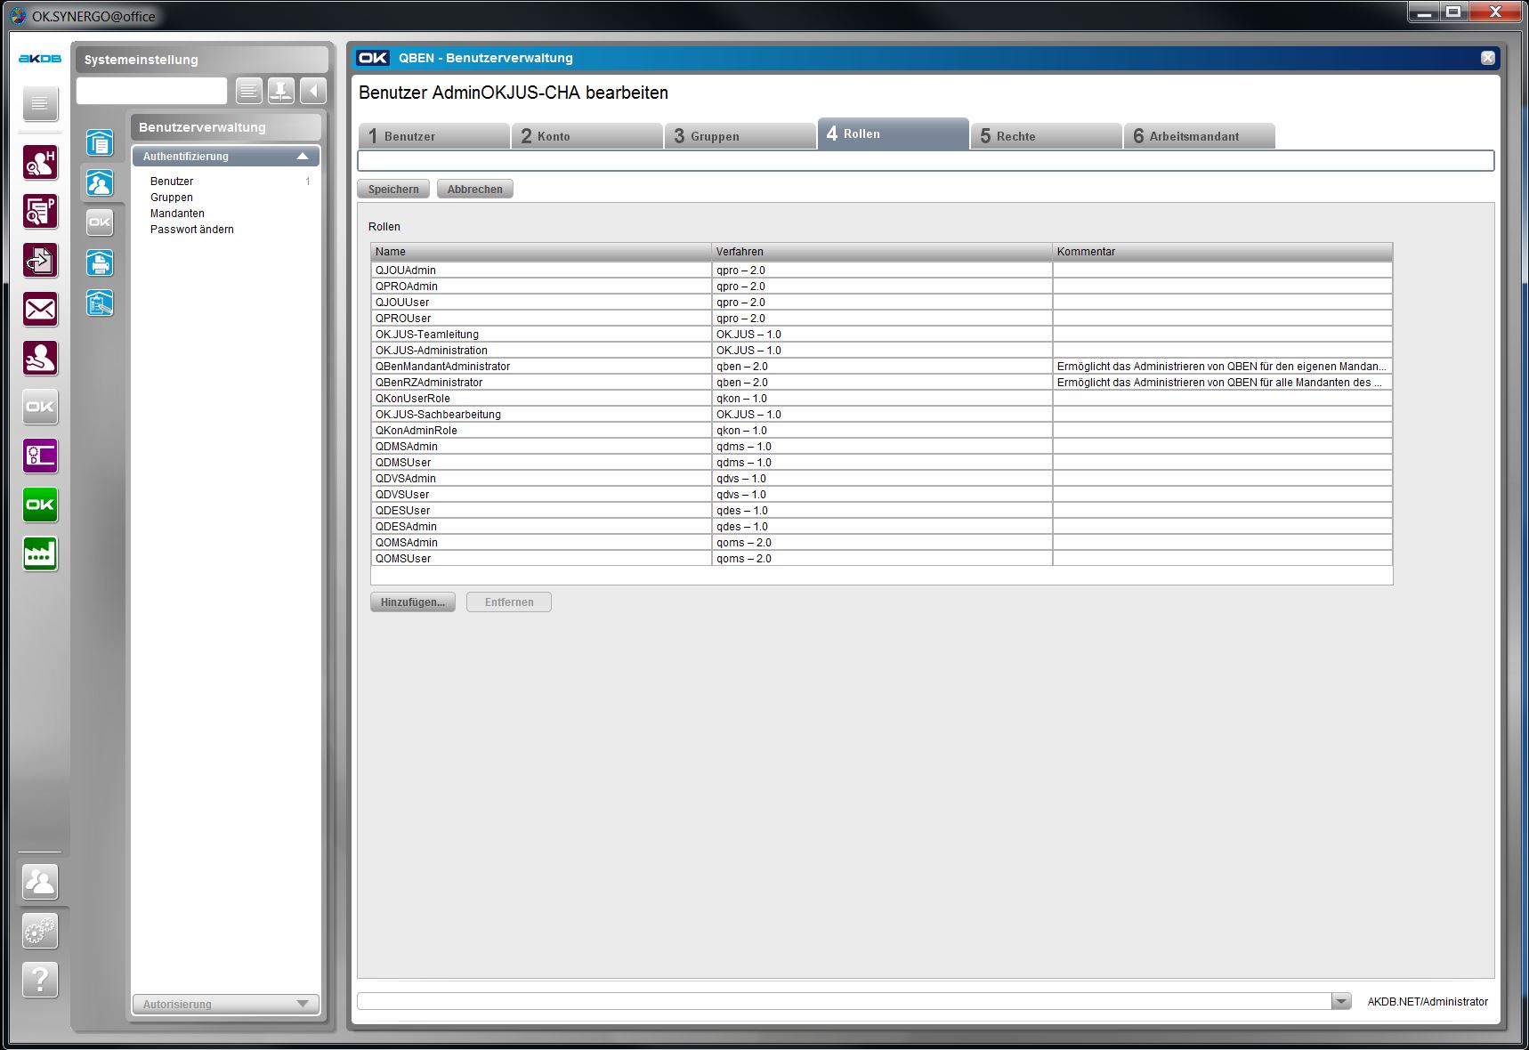
Task: Open the blue clipboard checklist icon
Action: pos(100,303)
